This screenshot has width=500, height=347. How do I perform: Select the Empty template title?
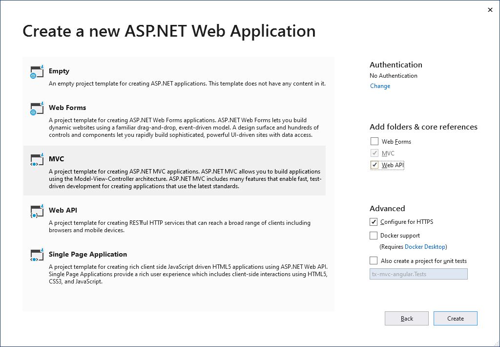click(59, 71)
